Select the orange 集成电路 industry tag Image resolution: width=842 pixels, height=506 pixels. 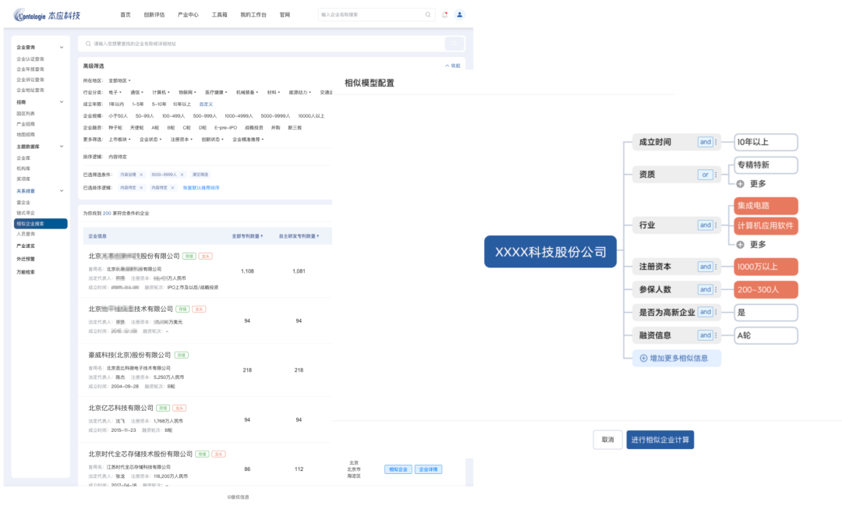coord(765,206)
